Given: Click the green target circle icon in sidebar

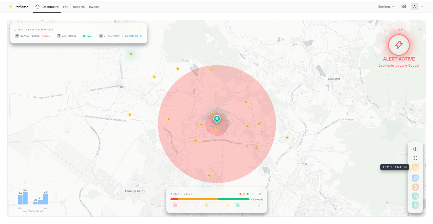Looking at the screenshot, I should (x=415, y=196).
